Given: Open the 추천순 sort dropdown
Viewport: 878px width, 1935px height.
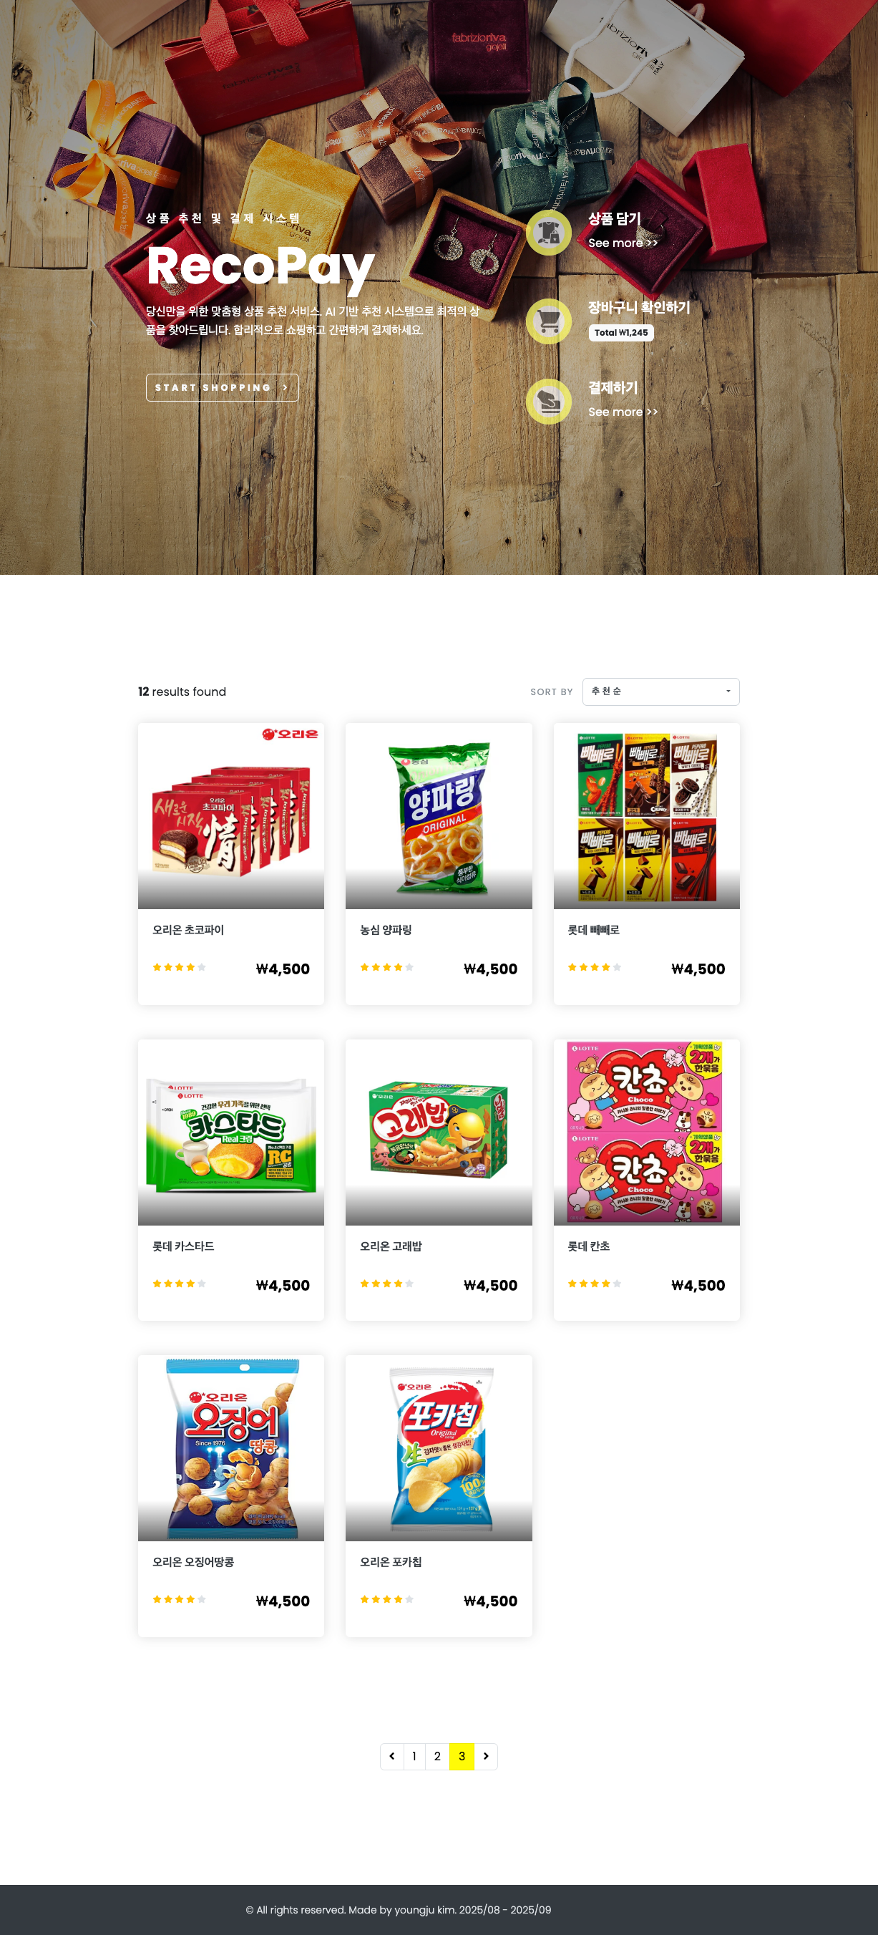Looking at the screenshot, I should [x=661, y=691].
